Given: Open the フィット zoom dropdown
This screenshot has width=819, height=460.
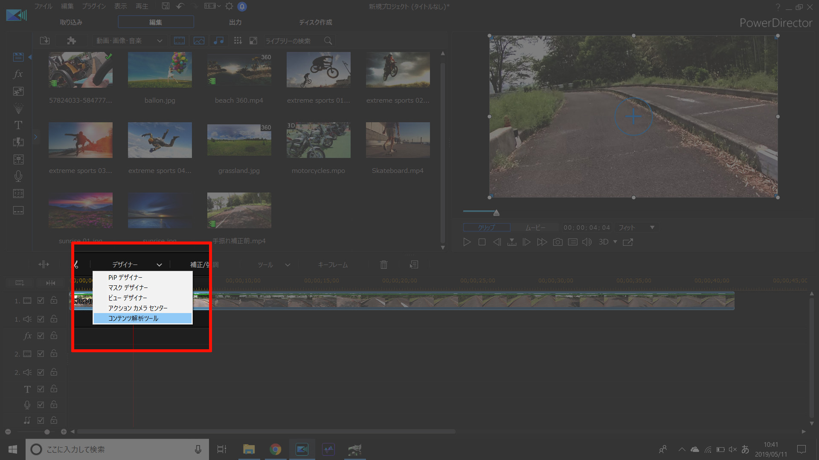Looking at the screenshot, I should [x=636, y=227].
